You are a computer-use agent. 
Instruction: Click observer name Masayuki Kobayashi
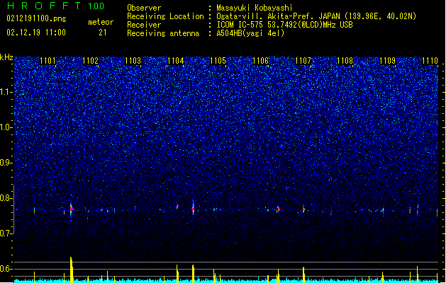pos(255,8)
